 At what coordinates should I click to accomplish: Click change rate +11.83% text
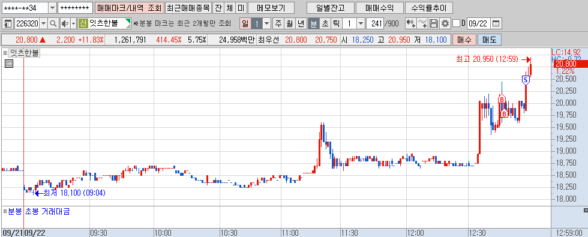click(x=91, y=40)
